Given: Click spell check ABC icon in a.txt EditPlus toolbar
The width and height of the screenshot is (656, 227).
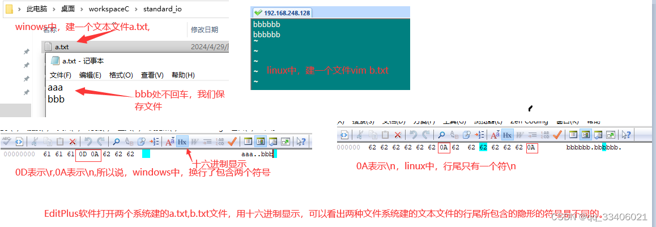Looking at the screenshot, I should [x=6, y=142].
